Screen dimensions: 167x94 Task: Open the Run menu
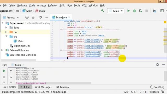pyautogui.click(x=70, y=5)
